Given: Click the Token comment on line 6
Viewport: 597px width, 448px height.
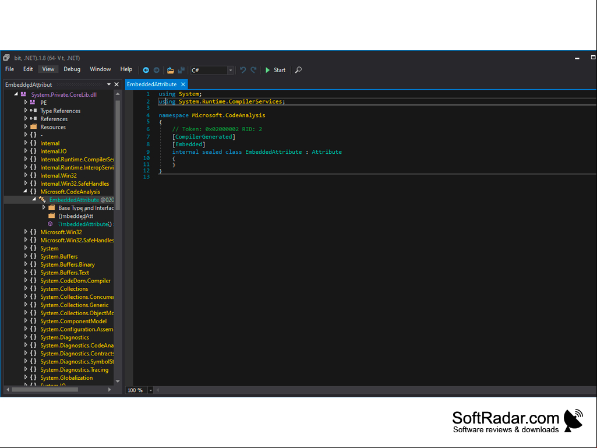Looking at the screenshot, I should click(217, 129).
